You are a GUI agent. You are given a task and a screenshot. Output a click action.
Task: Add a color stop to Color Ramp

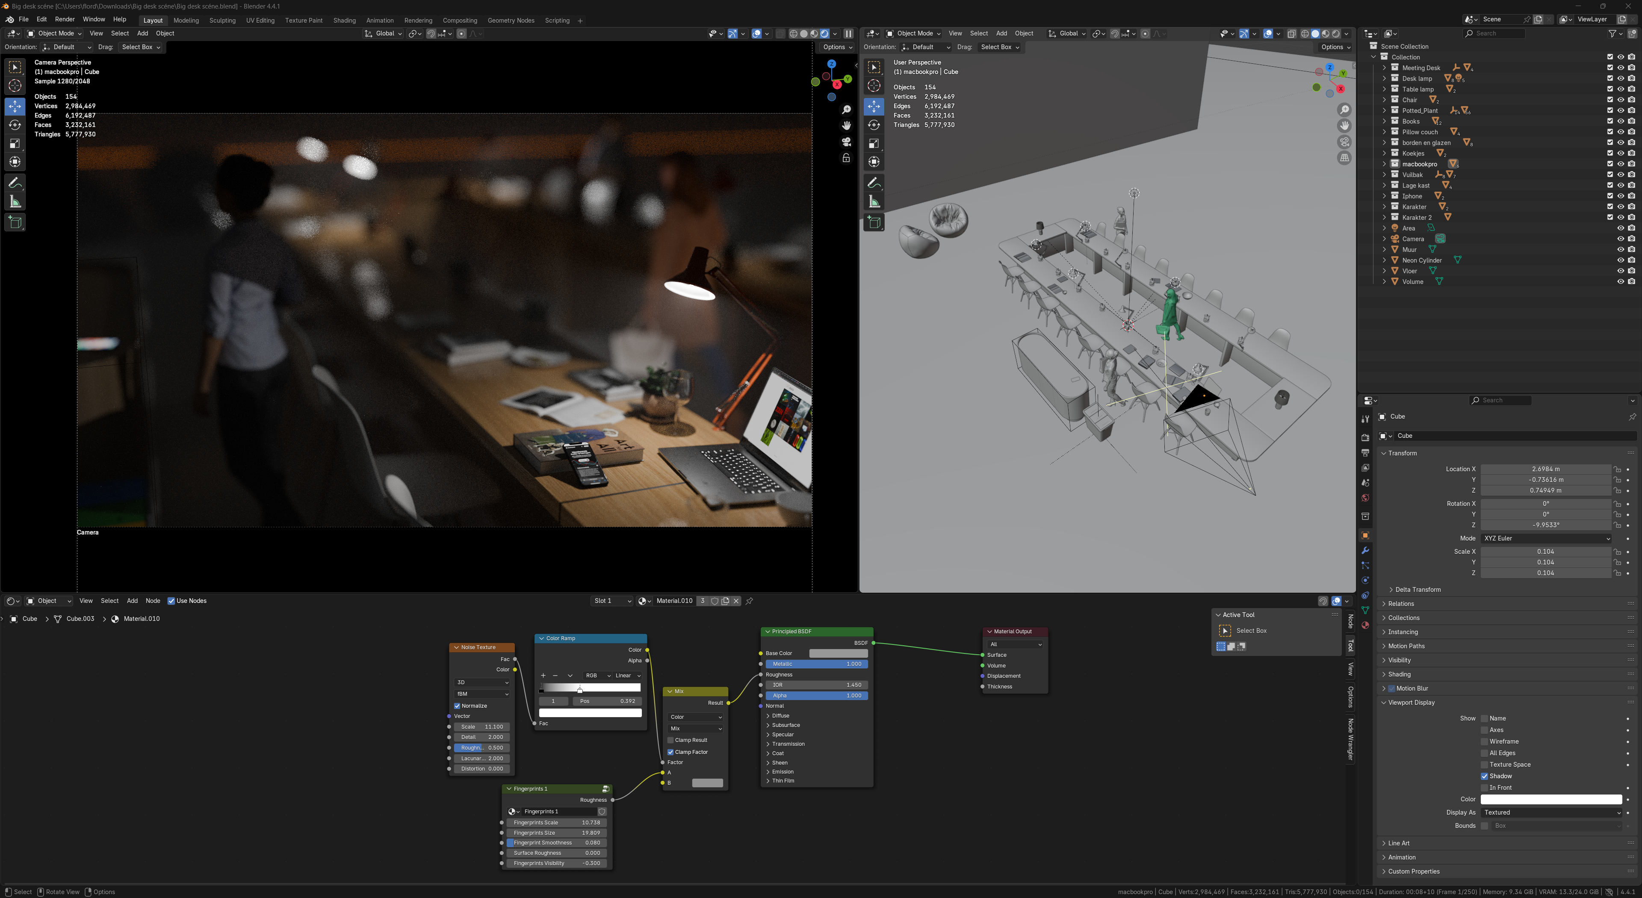point(543,676)
